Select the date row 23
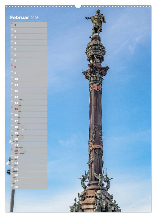 pyautogui.click(x=29, y=157)
